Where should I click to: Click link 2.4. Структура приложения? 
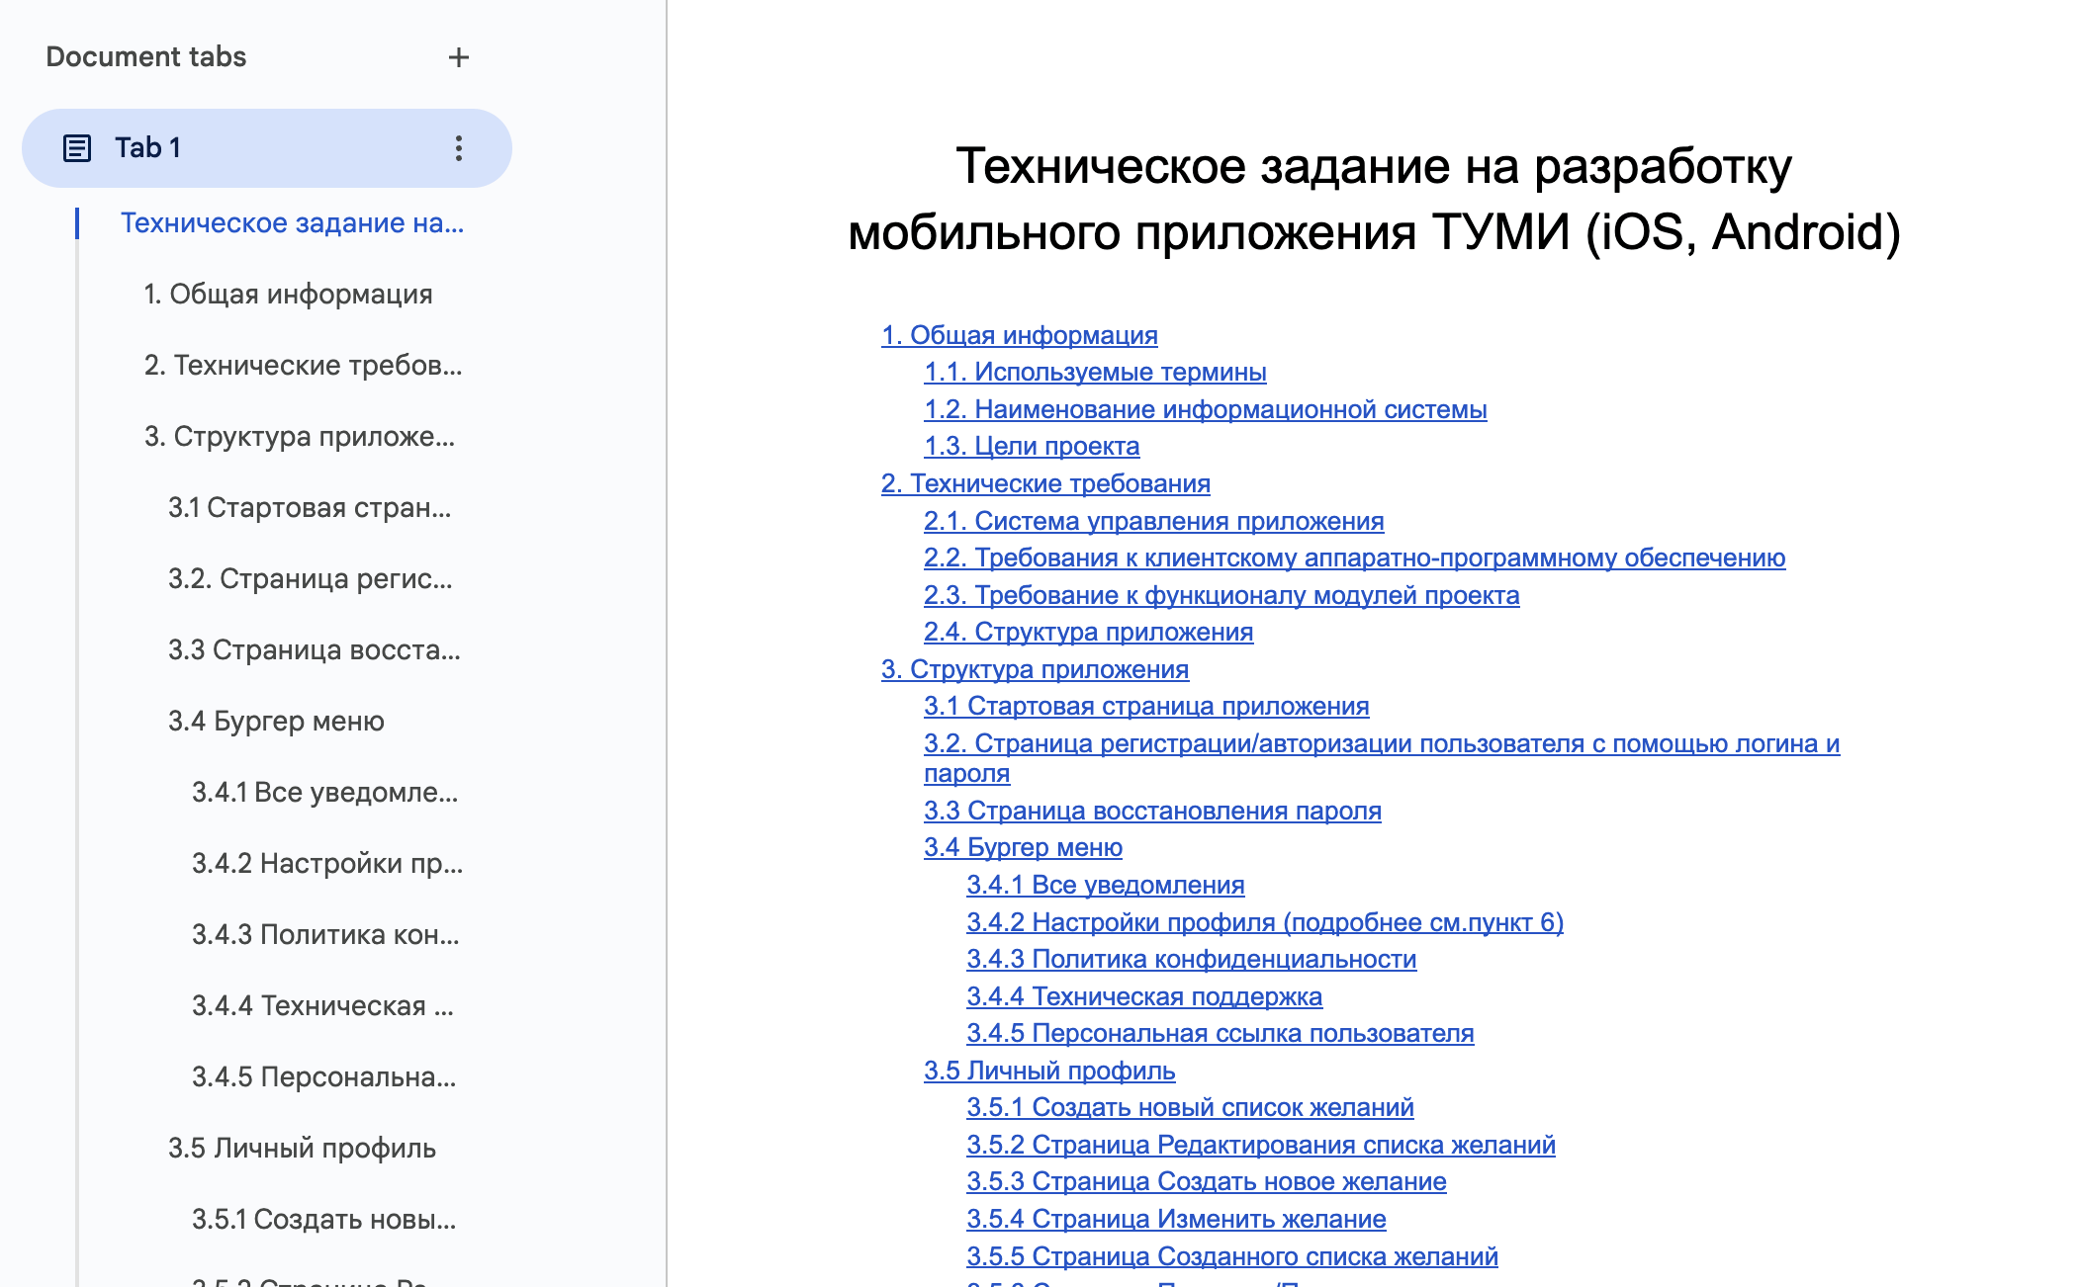click(x=1088, y=633)
